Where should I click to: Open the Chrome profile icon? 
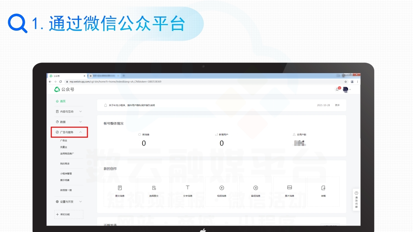point(352,82)
